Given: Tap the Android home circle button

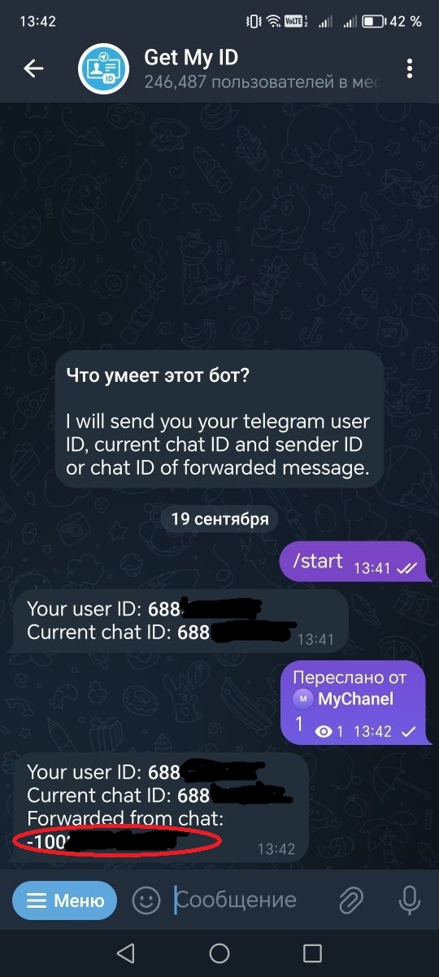Looking at the screenshot, I should coord(219,953).
